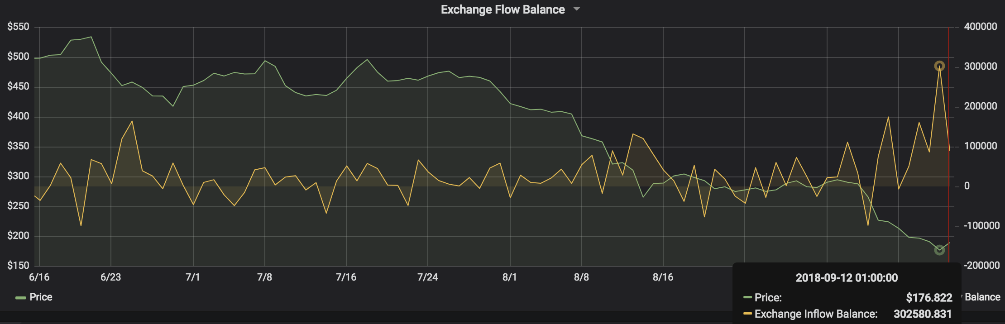Click the tooltip price value $176.822
The width and height of the screenshot is (1005, 324).
929,297
